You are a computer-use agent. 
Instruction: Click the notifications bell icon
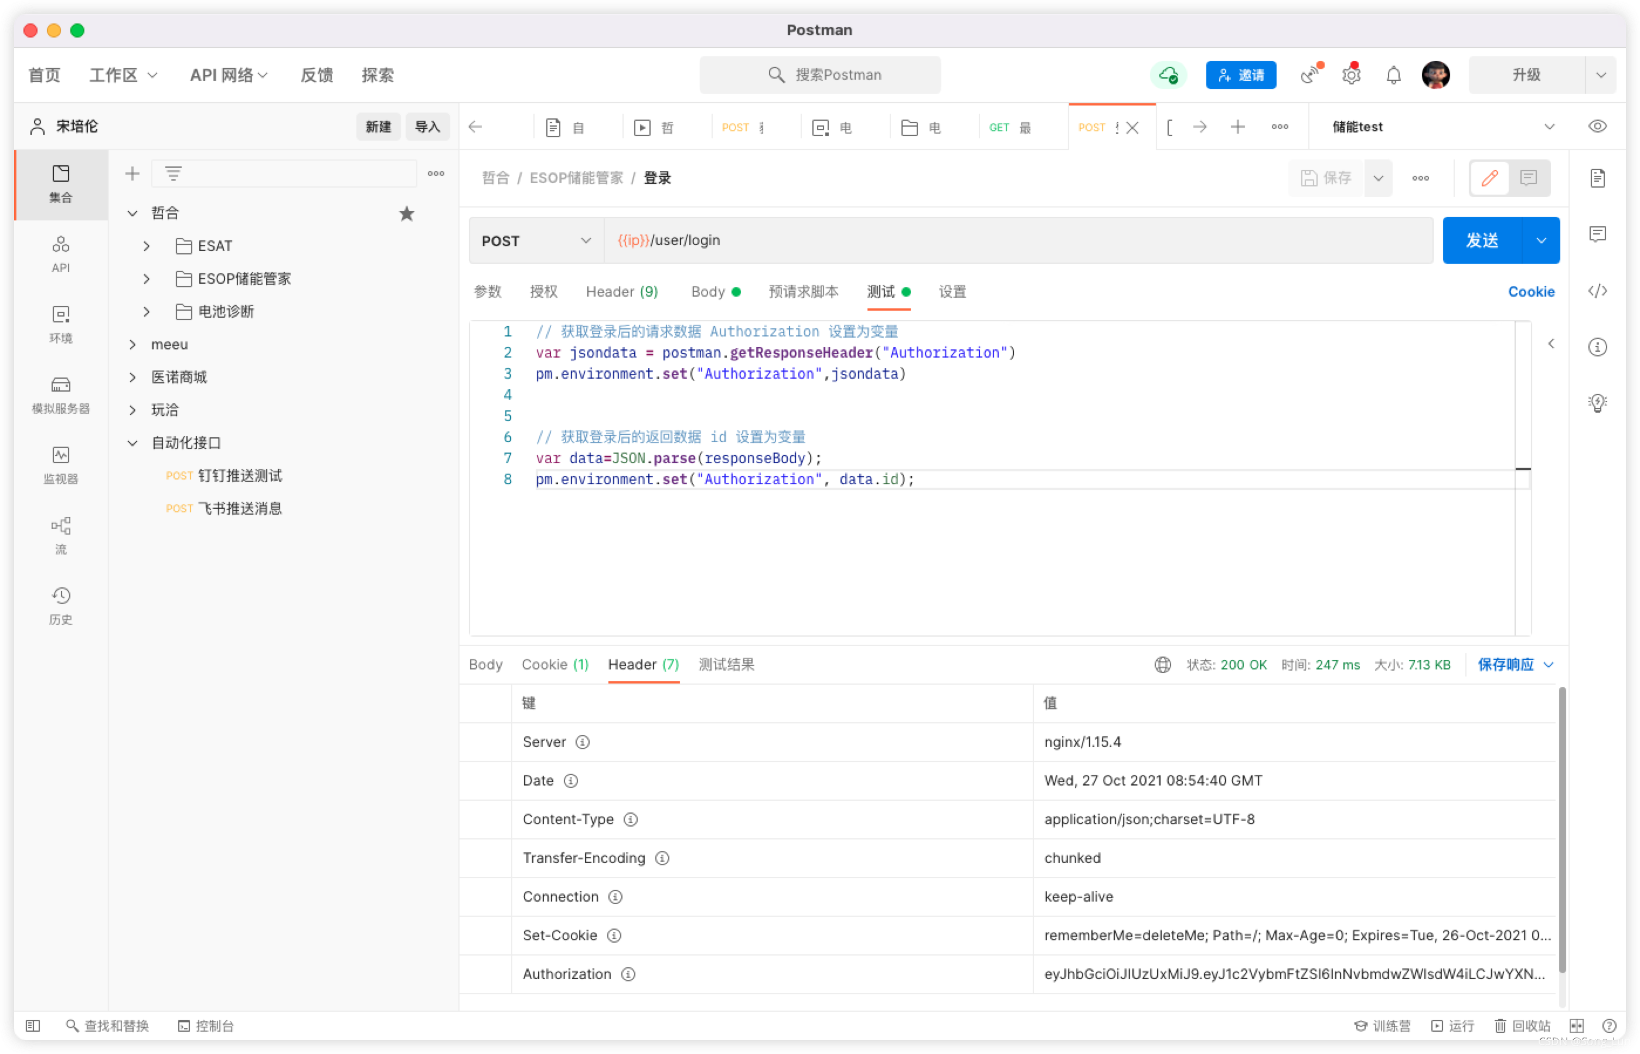[1393, 74]
